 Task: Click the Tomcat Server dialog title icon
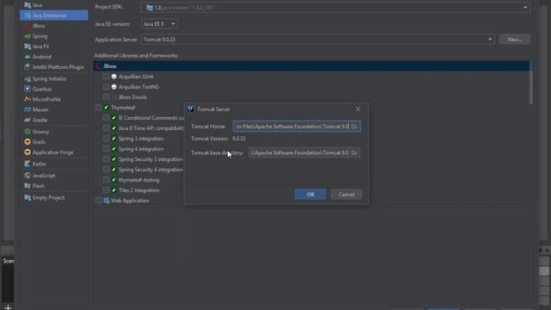(x=190, y=109)
